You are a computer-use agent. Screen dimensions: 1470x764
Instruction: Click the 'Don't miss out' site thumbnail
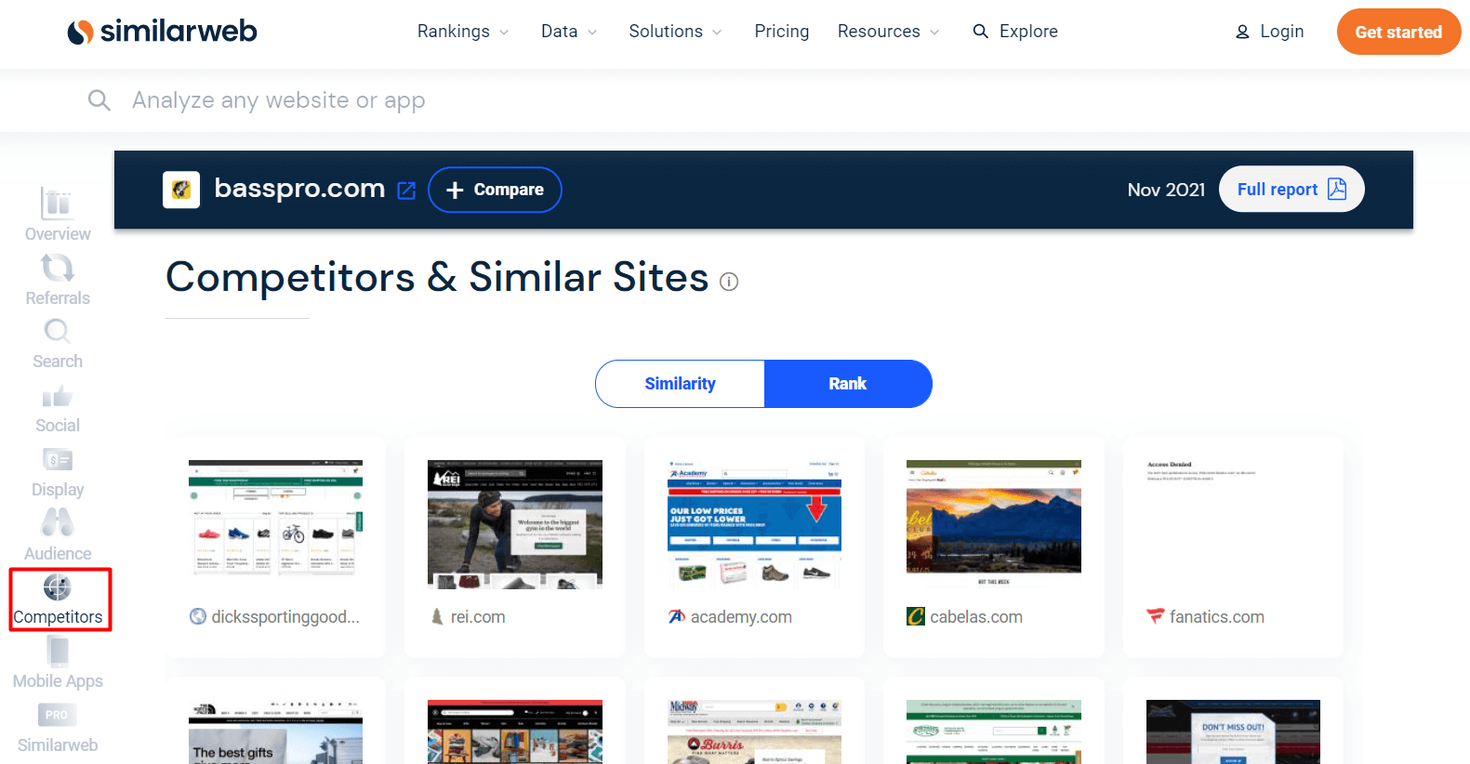click(1233, 732)
